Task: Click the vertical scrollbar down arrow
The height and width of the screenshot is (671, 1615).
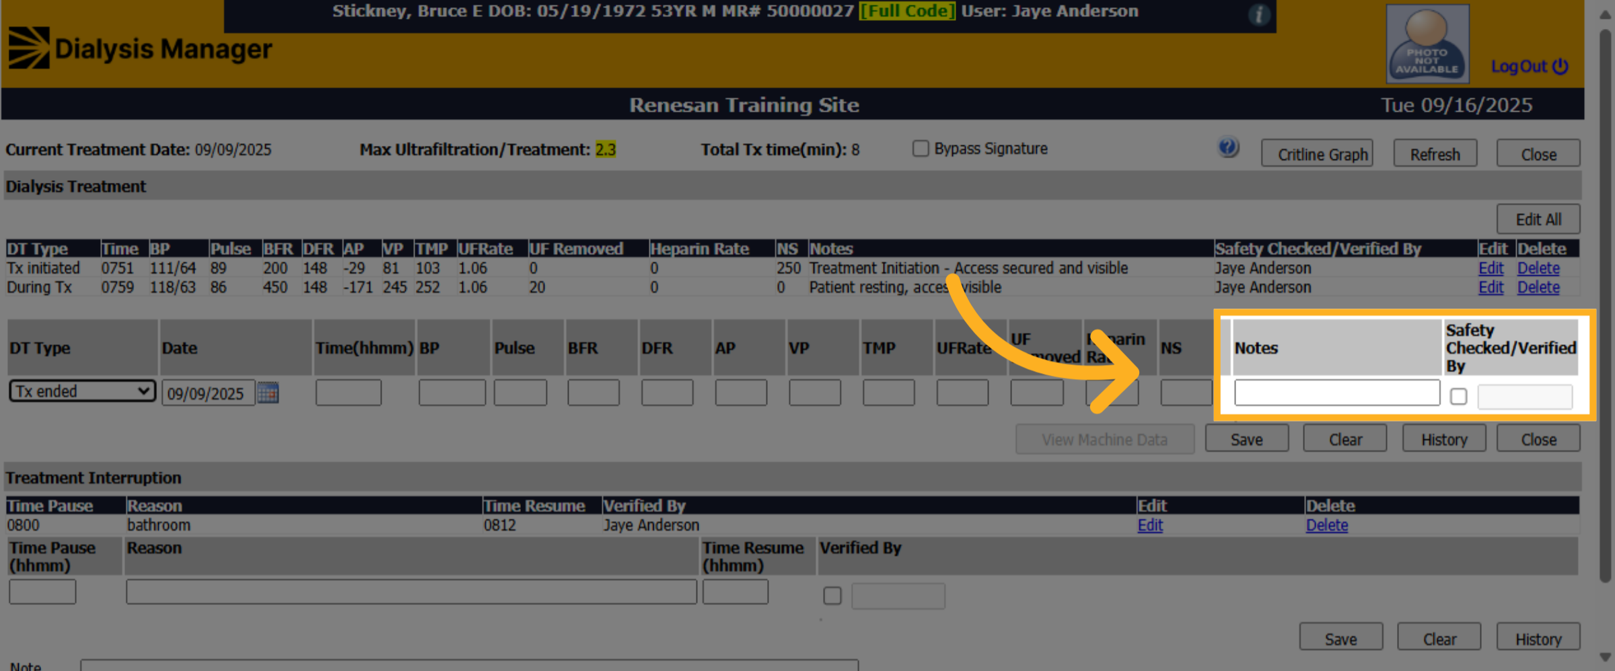Action: pos(1606,657)
